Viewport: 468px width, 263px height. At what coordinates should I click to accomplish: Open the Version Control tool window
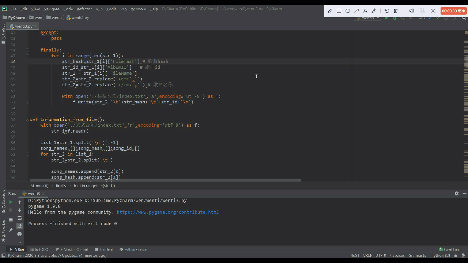tap(72, 249)
